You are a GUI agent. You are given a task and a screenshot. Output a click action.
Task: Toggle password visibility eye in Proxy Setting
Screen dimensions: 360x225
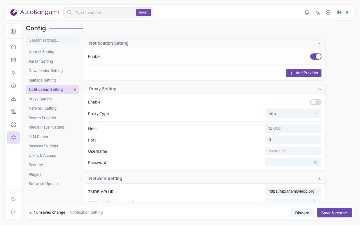click(x=316, y=162)
